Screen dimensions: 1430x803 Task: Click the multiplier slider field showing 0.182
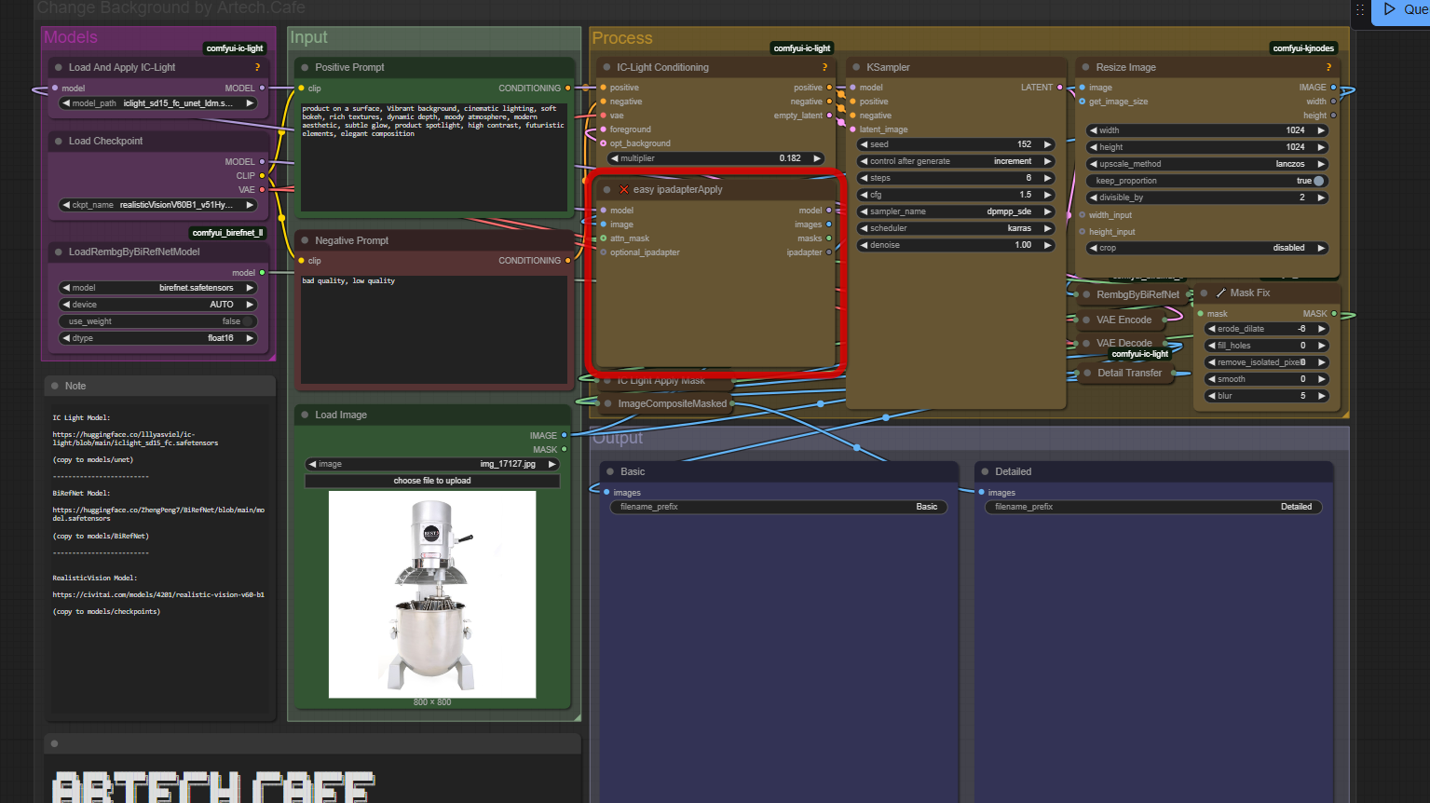[714, 158]
